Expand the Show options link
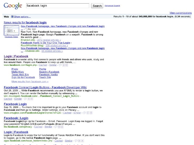Screen dimensions: 194x145 (x=22, y=17)
